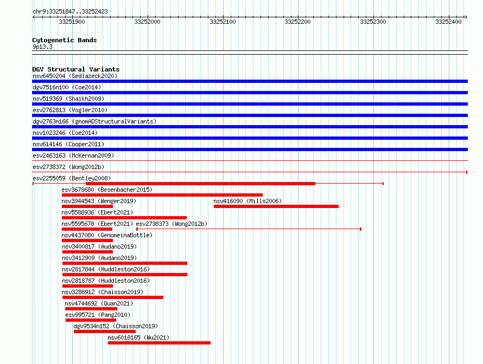Select the red bar under nsv2817844
The width and height of the screenshot is (483, 364).
pos(125,275)
